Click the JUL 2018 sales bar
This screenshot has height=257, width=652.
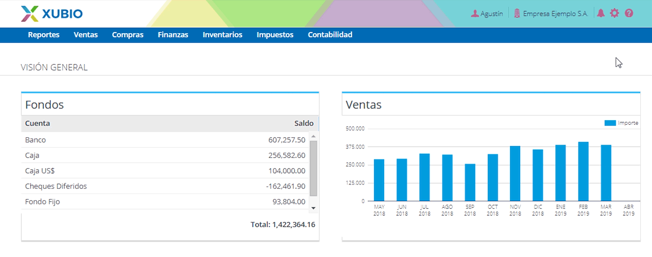424,177
